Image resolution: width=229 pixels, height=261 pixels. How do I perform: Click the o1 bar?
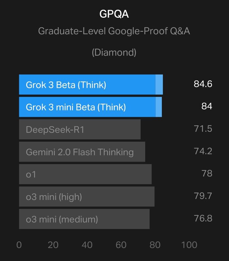85,174
